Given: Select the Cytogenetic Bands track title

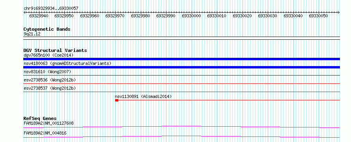Looking at the screenshot, I should pyautogui.click(x=47, y=29).
